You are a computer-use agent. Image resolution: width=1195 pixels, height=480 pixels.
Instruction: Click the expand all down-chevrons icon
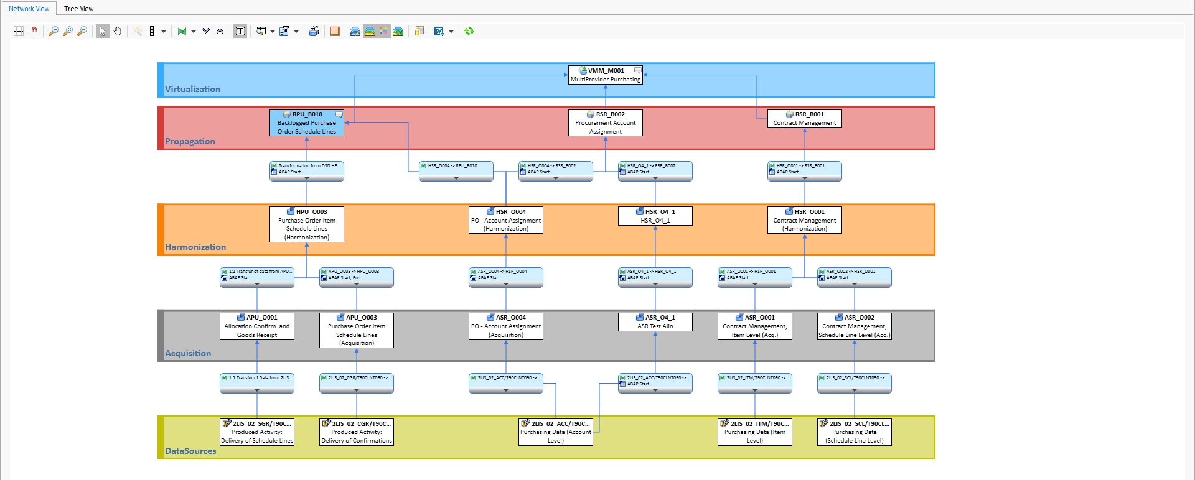tap(205, 31)
